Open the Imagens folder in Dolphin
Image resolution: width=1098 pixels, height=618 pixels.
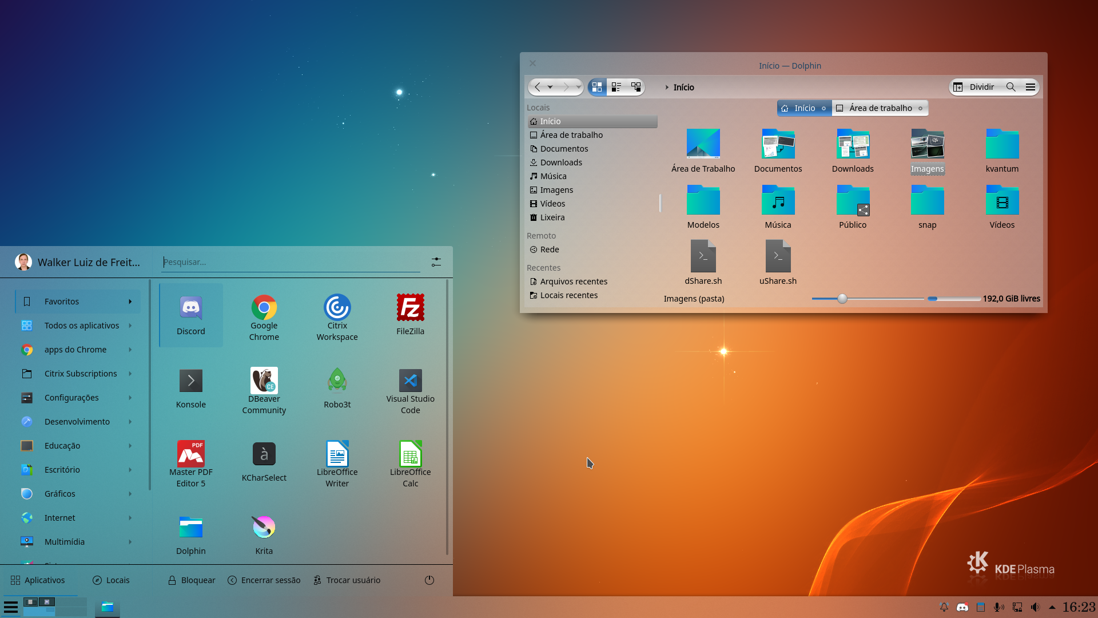(x=928, y=150)
